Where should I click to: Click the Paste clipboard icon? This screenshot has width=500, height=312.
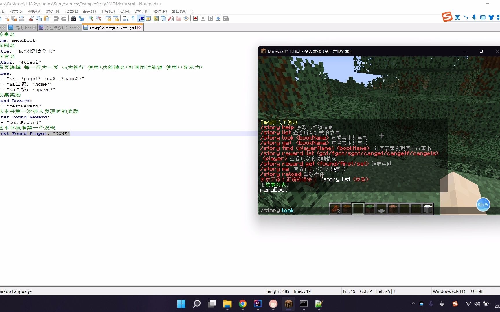pyautogui.click(x=46, y=18)
